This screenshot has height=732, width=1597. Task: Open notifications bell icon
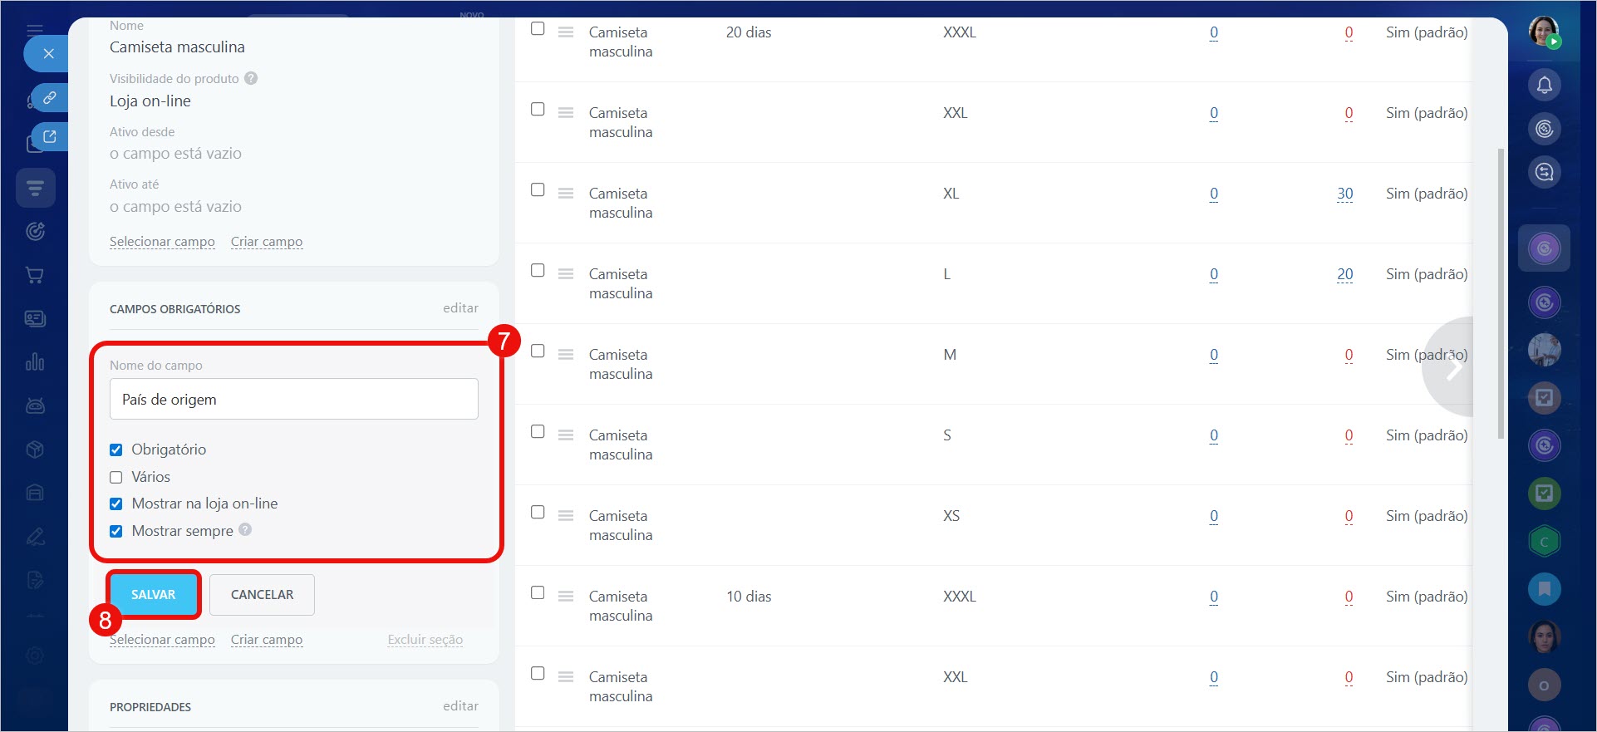click(x=1544, y=85)
